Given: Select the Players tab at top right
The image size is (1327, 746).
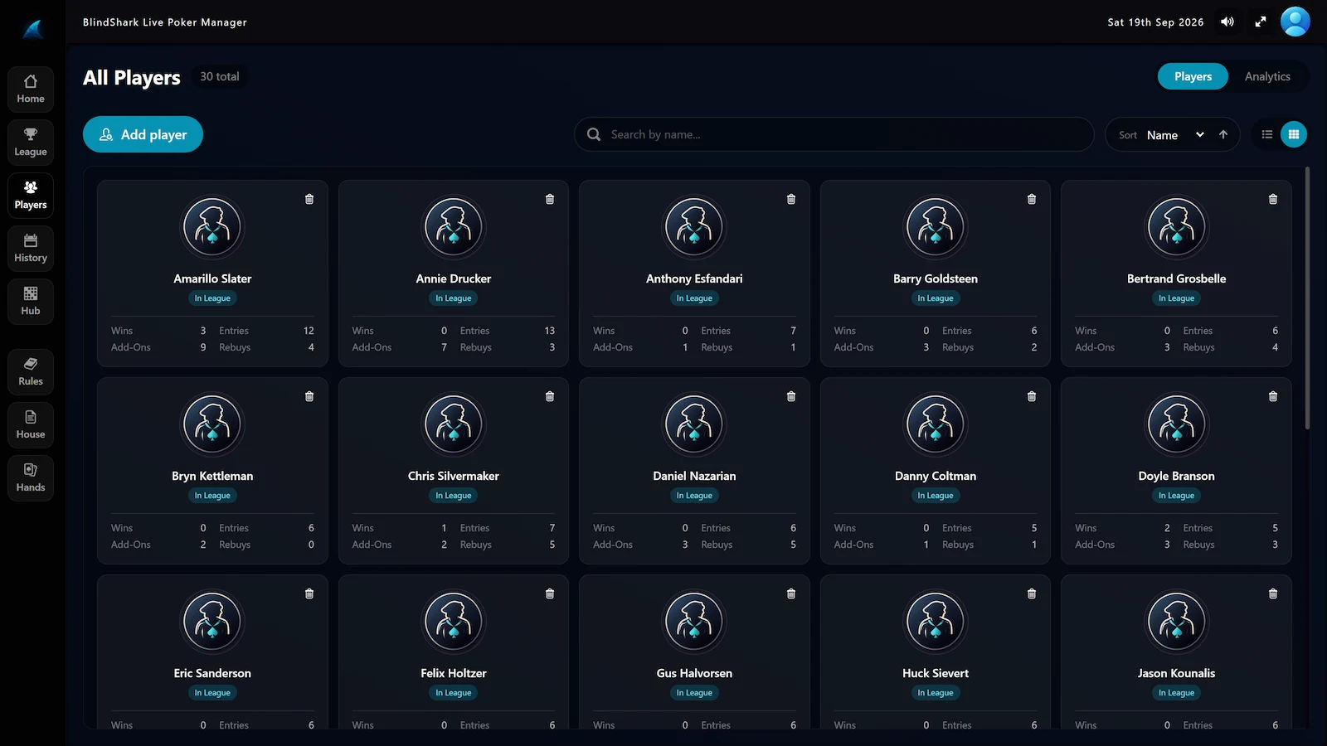Looking at the screenshot, I should tap(1193, 76).
